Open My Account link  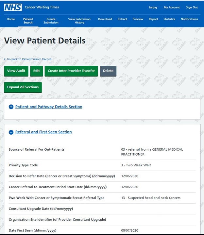(172, 7)
